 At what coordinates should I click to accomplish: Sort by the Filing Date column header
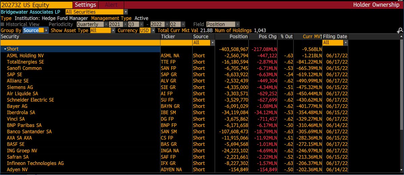tap(335, 36)
